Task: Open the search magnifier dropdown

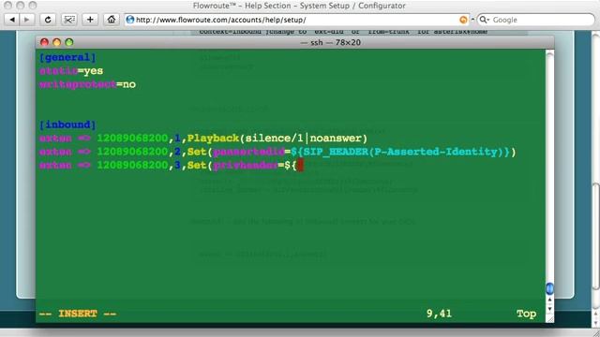Action: click(x=485, y=20)
